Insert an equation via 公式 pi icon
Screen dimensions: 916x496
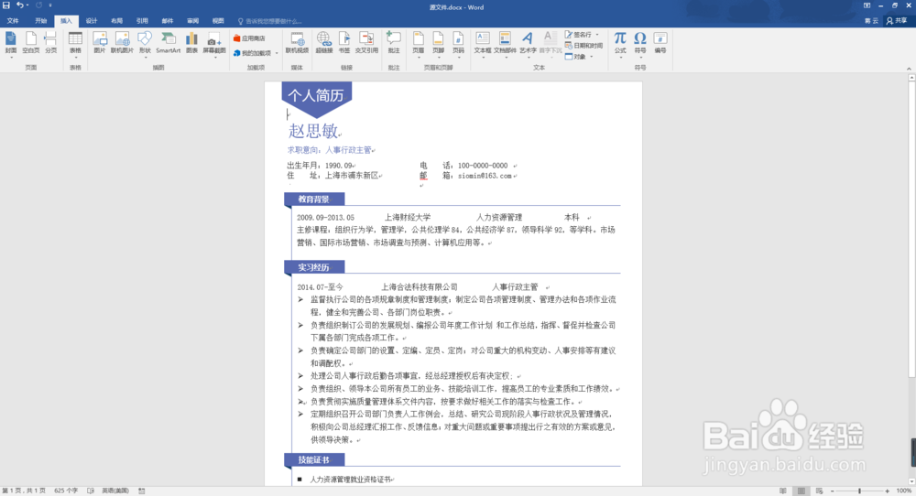[x=620, y=43]
